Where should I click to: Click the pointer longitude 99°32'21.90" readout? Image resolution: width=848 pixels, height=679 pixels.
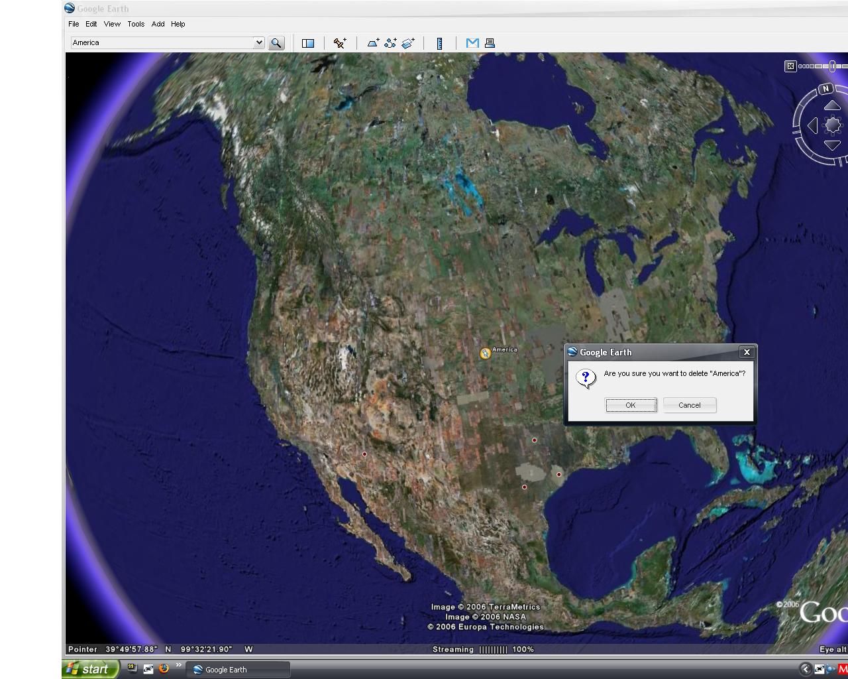tap(207, 649)
